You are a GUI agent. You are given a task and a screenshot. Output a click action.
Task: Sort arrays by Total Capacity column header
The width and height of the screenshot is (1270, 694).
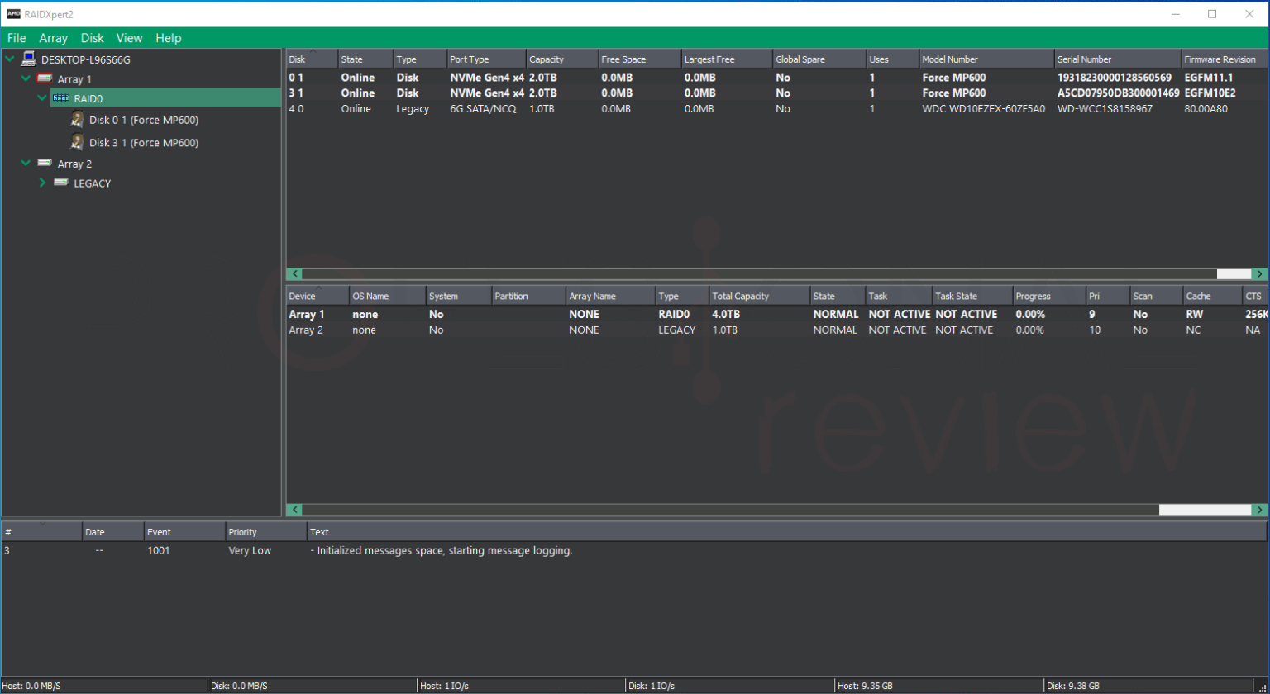[x=758, y=296]
